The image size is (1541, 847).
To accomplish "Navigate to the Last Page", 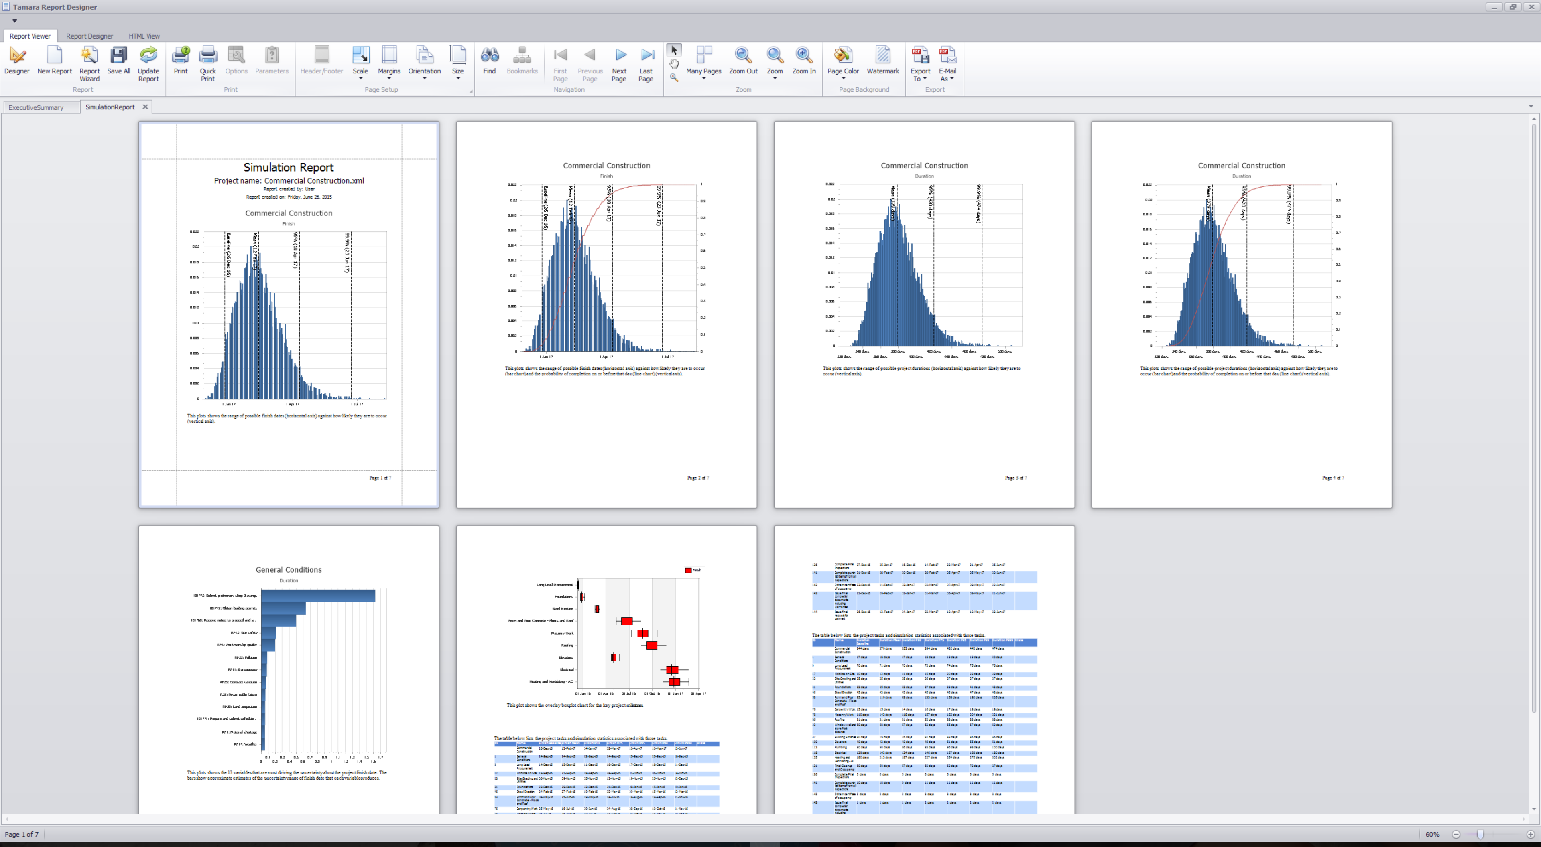I will [646, 60].
